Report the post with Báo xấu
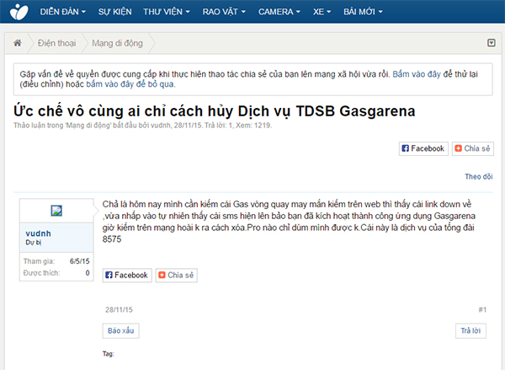Screen dimensions: 505x370 (x=120, y=330)
